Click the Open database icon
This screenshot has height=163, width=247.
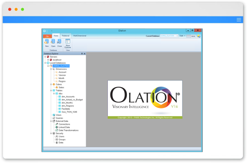click(x=53, y=42)
